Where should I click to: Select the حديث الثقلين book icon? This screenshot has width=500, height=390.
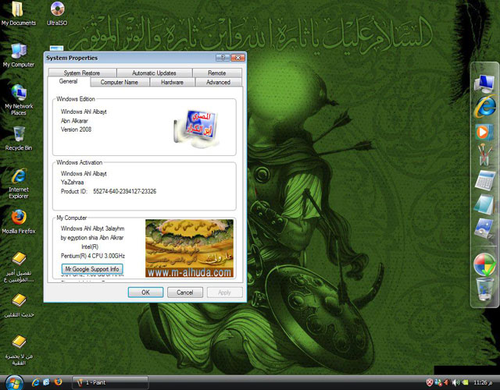click(x=19, y=305)
